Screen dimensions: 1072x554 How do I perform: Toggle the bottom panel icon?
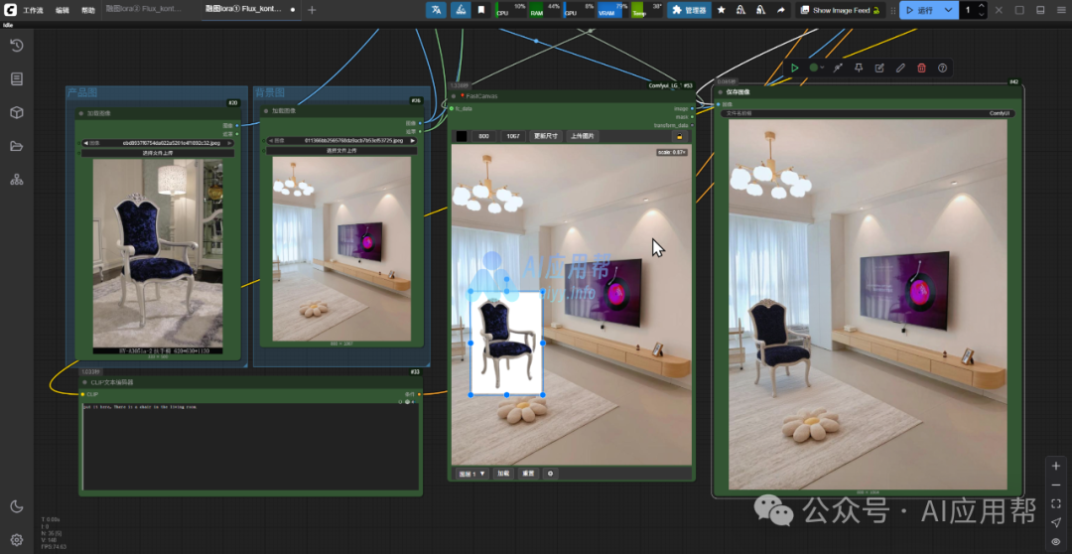1040,10
